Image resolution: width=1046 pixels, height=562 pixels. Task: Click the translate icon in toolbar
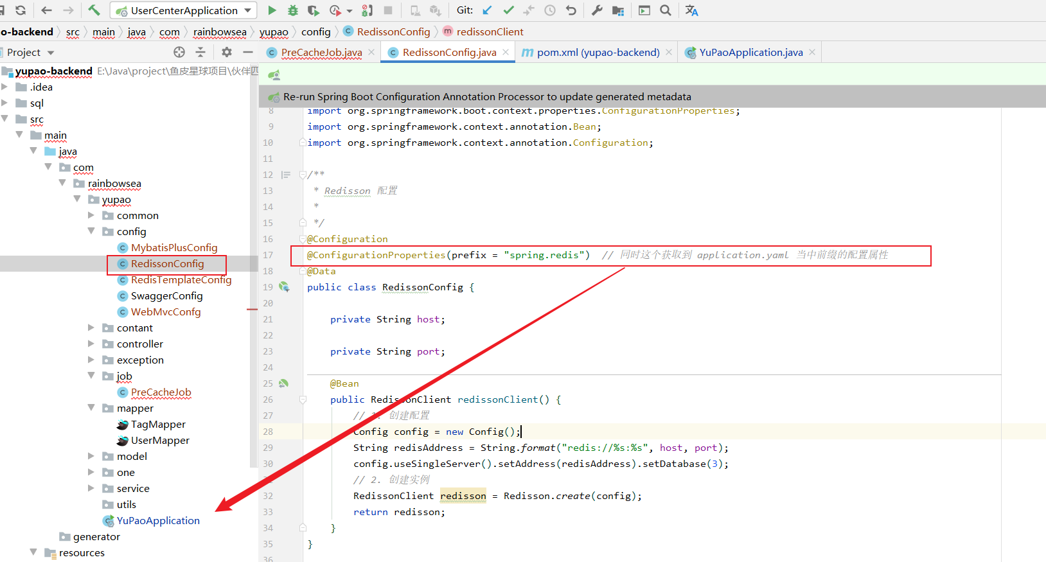(x=691, y=10)
